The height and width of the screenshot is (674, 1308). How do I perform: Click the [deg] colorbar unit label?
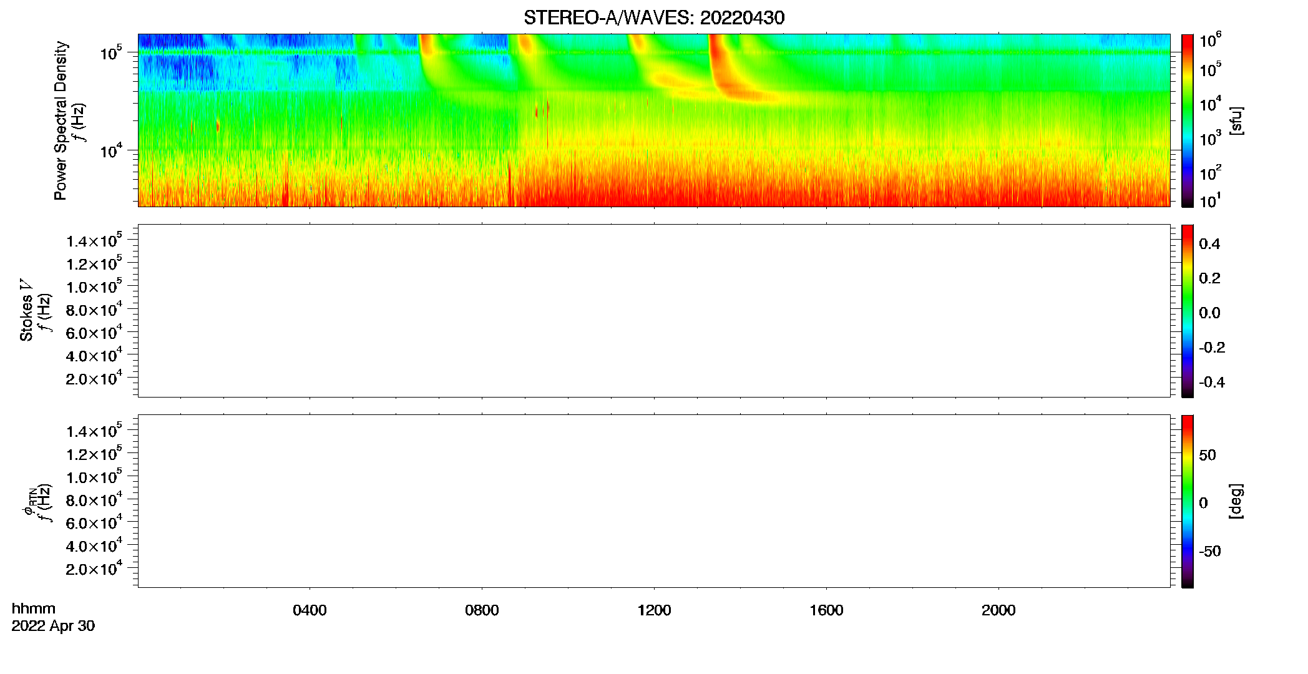1236,501
